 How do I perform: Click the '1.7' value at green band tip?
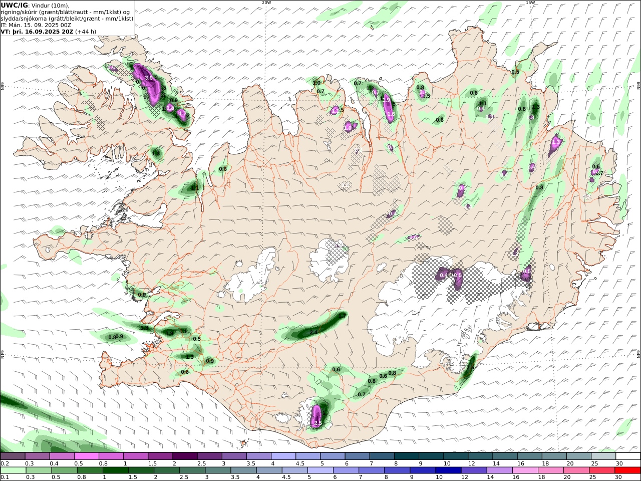(342, 316)
